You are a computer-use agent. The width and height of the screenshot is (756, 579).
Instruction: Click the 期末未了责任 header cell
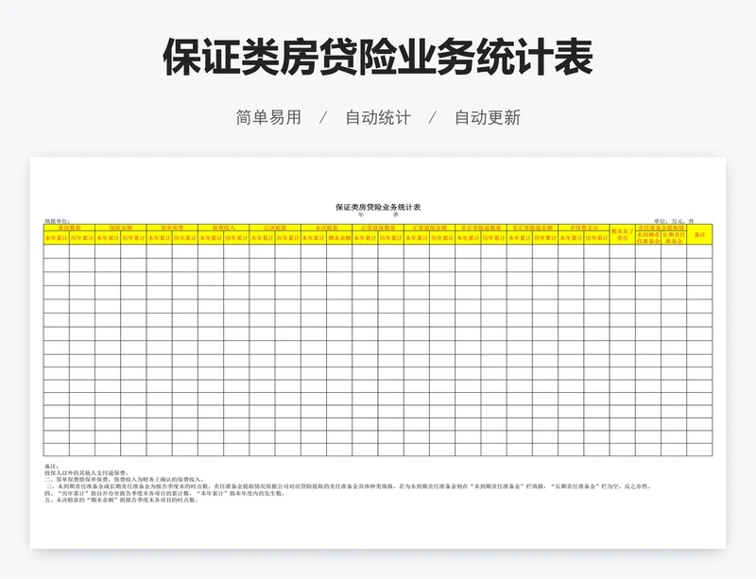(623, 234)
